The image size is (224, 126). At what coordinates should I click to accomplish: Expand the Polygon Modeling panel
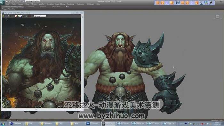coord(8,9)
